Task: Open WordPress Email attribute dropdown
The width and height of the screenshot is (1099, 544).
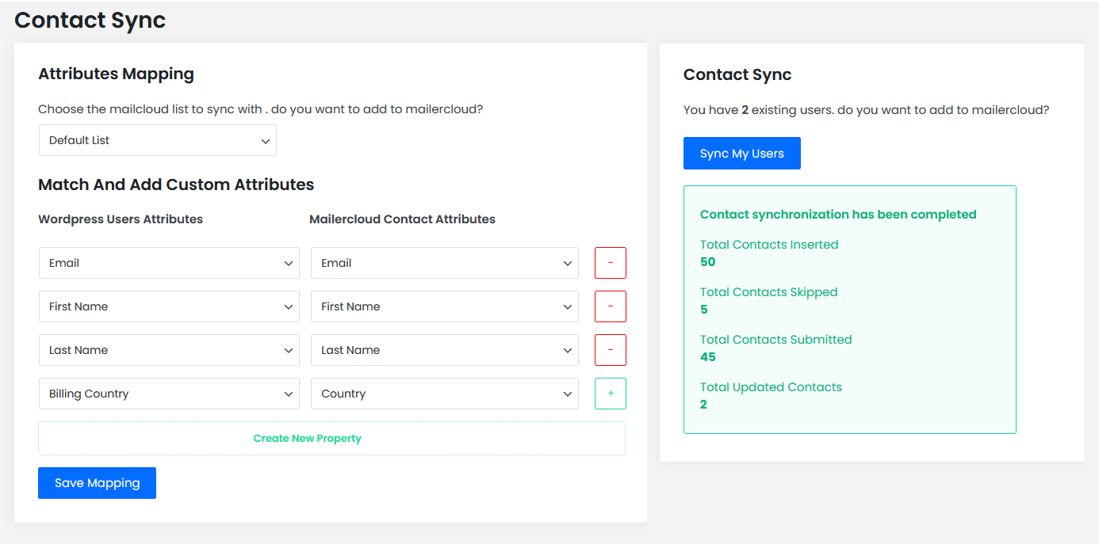Action: point(169,263)
